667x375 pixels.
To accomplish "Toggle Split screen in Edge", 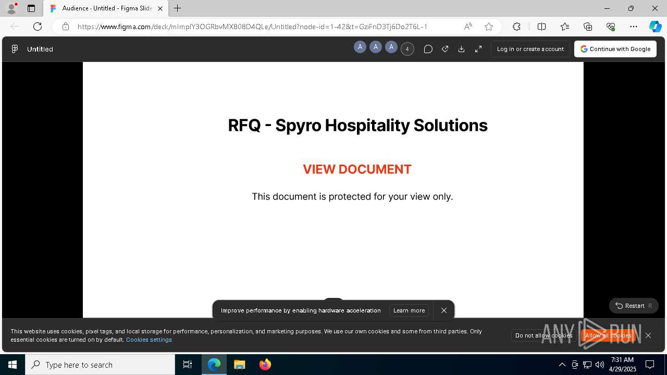I will click(541, 27).
